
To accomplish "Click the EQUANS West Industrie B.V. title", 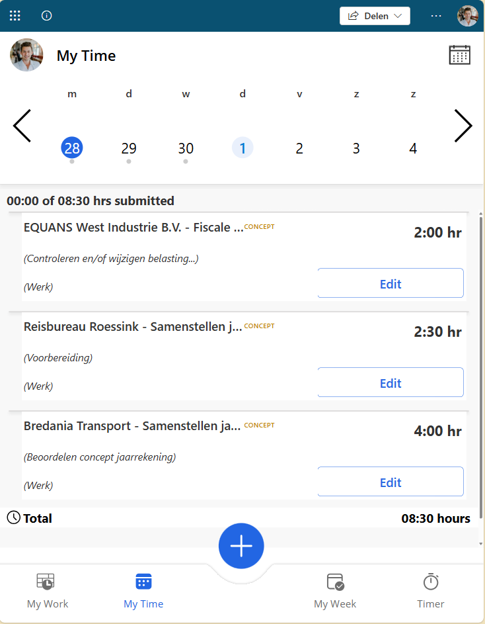I will (133, 228).
